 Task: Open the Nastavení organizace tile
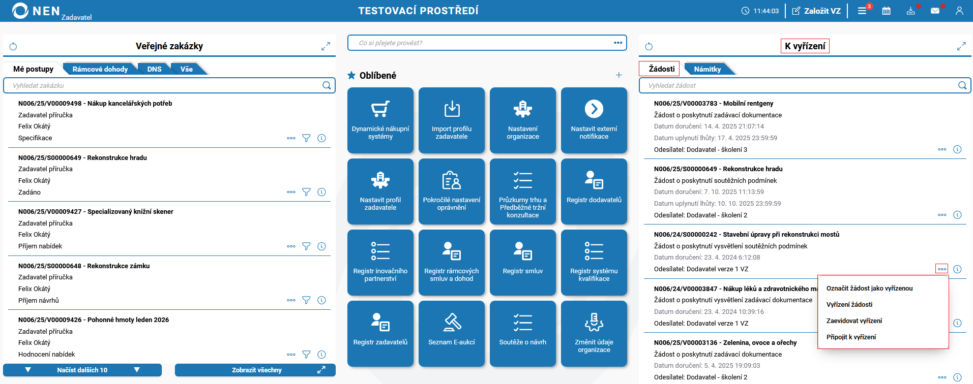pyautogui.click(x=523, y=120)
